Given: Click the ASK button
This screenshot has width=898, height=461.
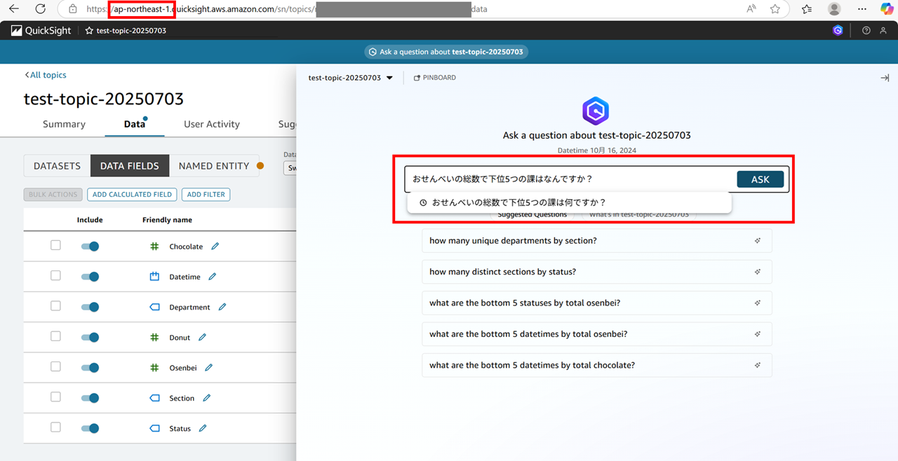Looking at the screenshot, I should 760,179.
